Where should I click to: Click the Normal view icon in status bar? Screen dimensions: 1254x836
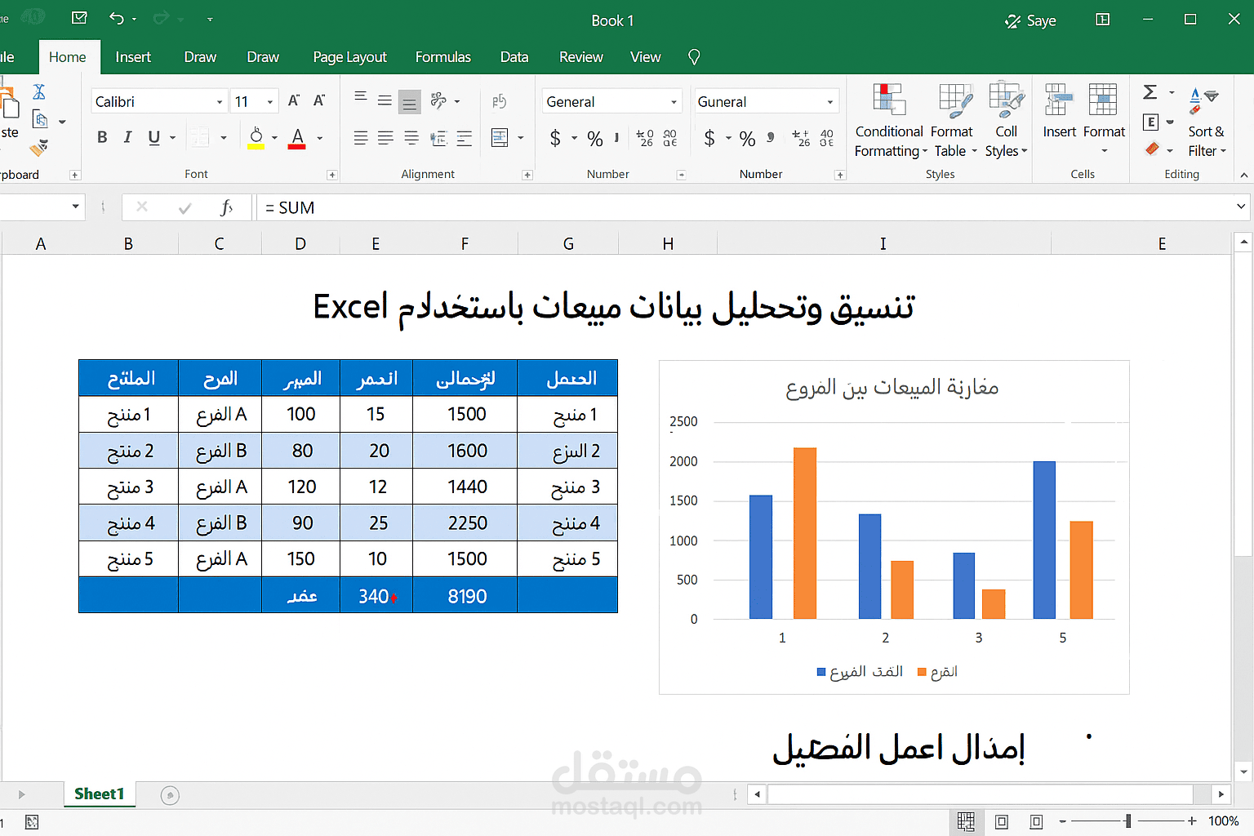(x=966, y=821)
